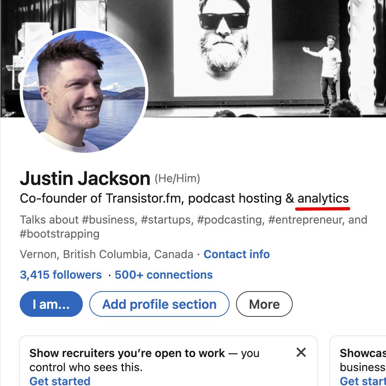Dismiss the open to work card

(x=301, y=353)
